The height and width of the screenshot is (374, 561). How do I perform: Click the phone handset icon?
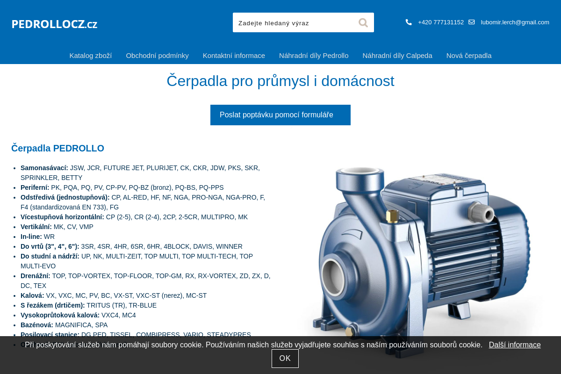(409, 22)
